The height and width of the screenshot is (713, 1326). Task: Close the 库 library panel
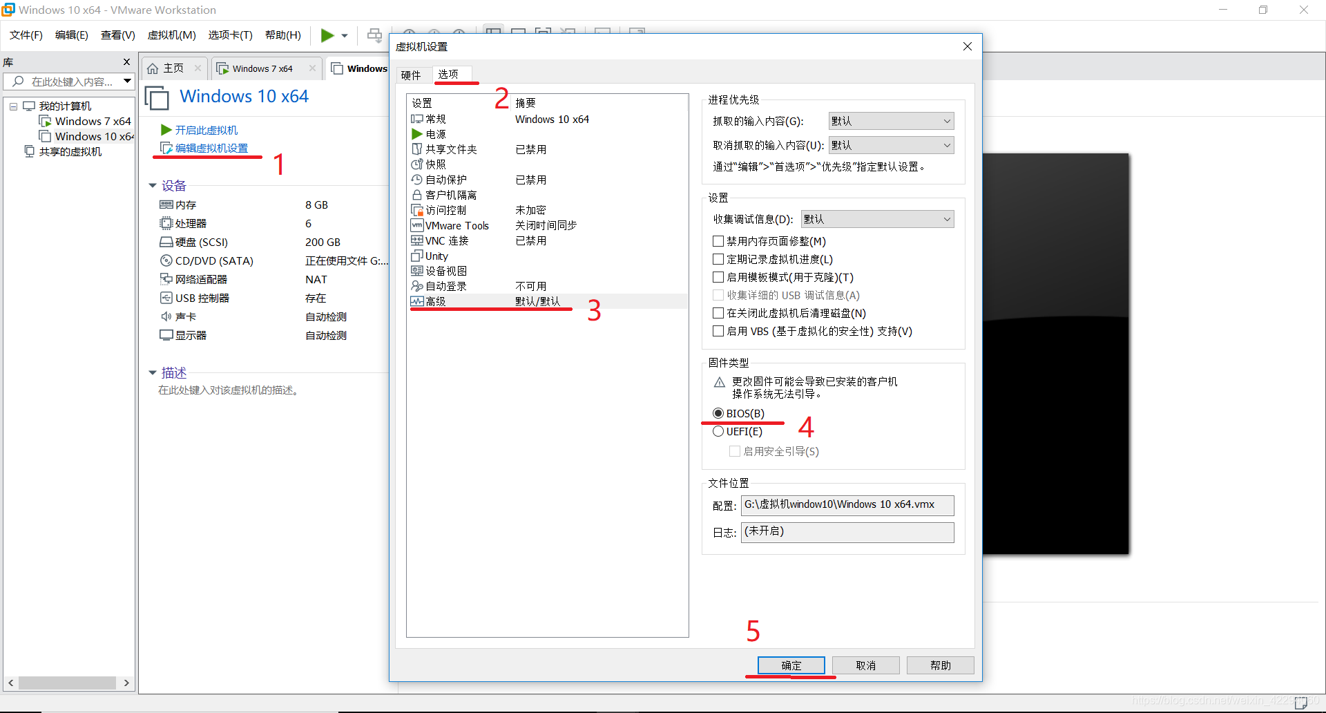[x=126, y=62]
